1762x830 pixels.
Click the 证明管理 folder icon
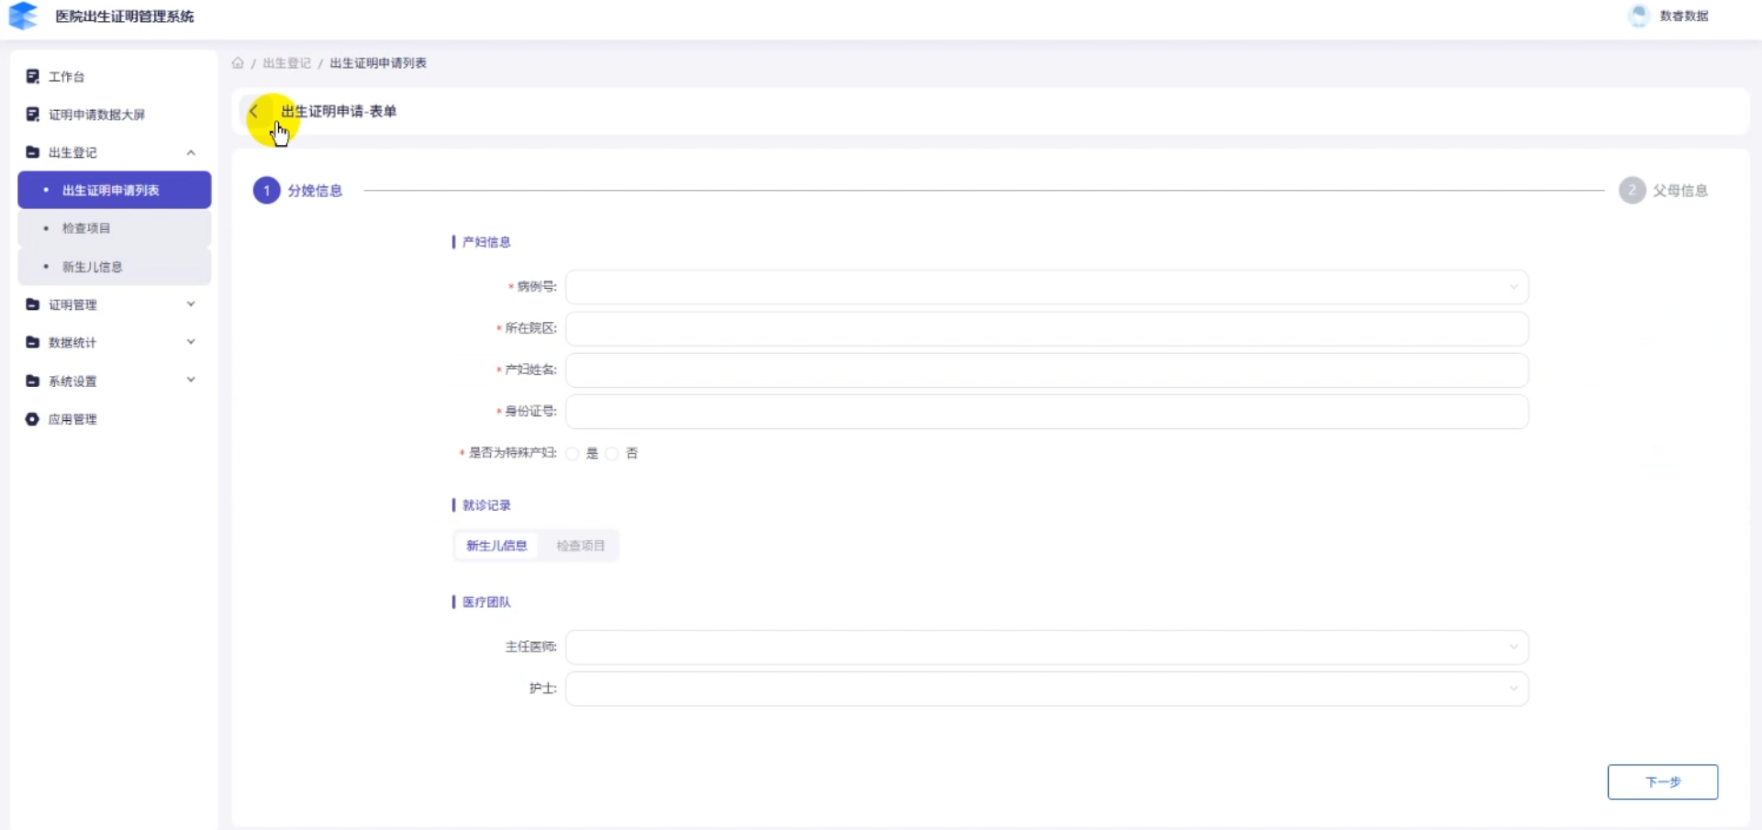point(32,304)
